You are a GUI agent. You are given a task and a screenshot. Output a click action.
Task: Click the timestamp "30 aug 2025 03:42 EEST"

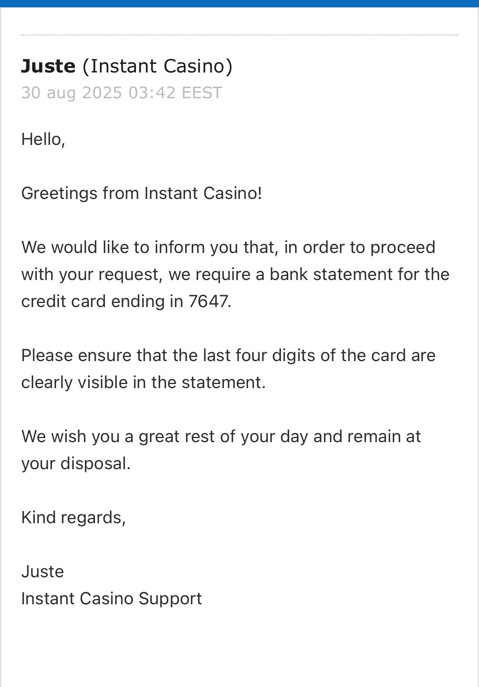tap(122, 93)
